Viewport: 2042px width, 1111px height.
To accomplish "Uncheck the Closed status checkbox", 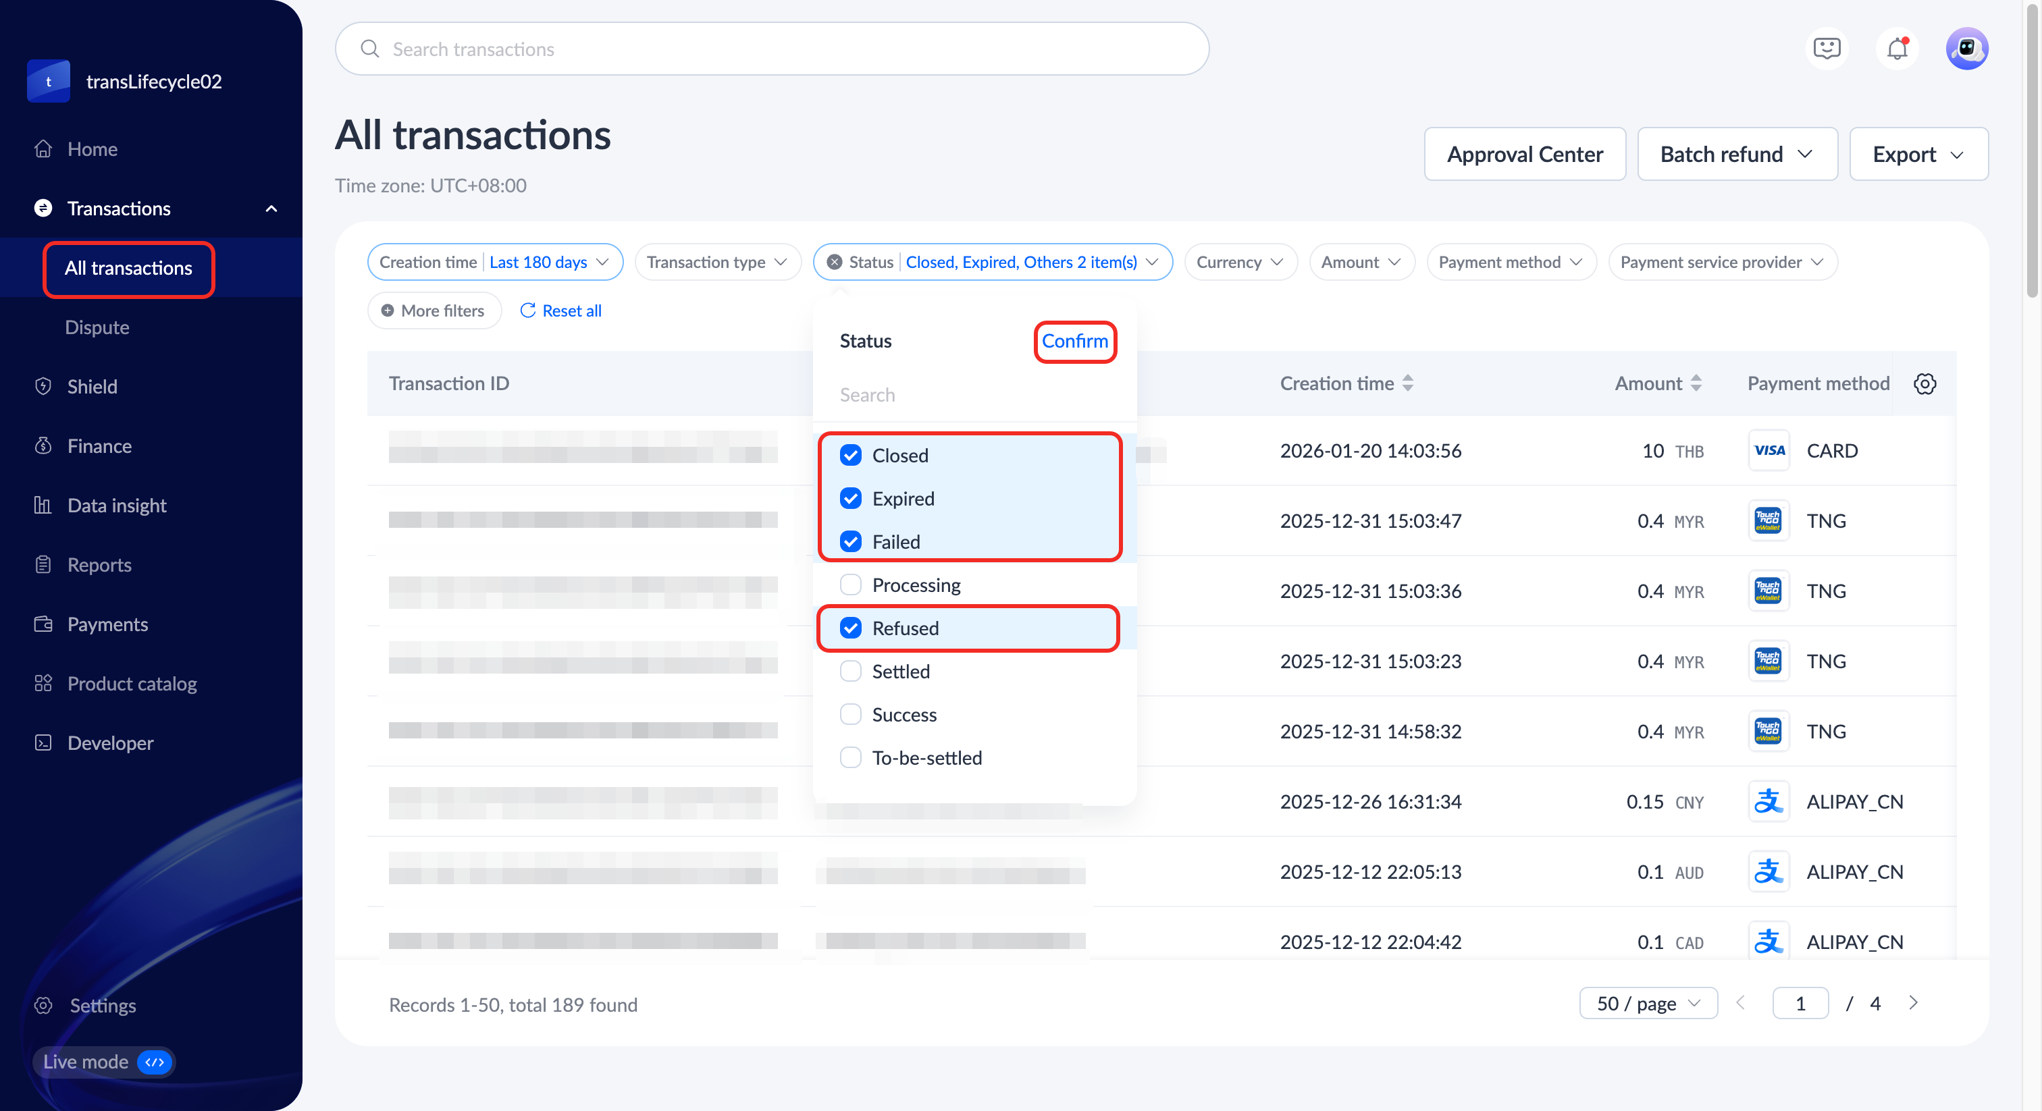I will [851, 455].
